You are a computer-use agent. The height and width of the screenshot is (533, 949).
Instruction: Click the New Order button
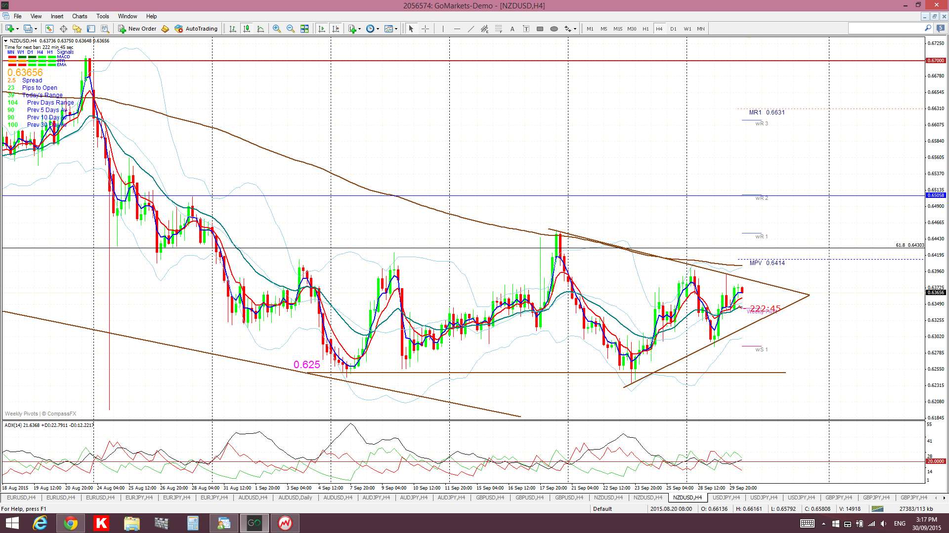click(137, 29)
